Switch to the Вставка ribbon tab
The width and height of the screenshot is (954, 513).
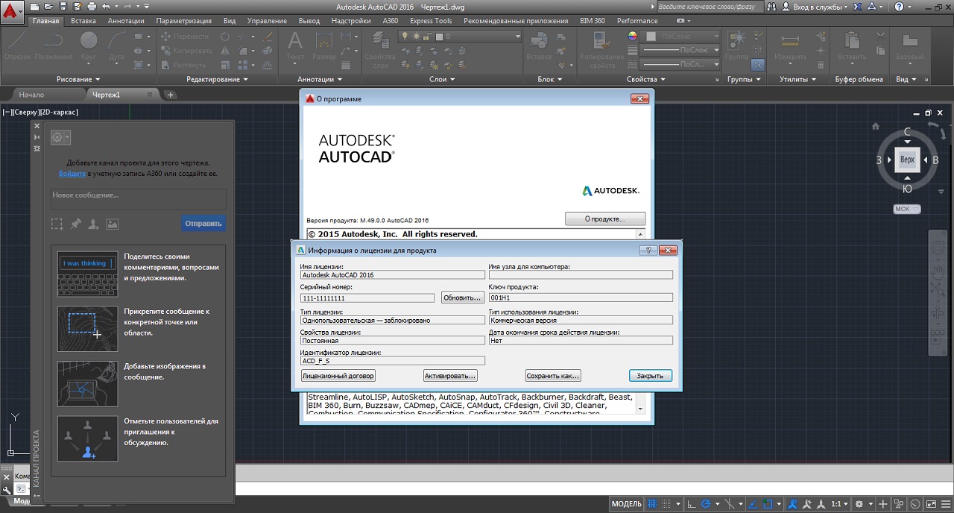click(x=83, y=21)
